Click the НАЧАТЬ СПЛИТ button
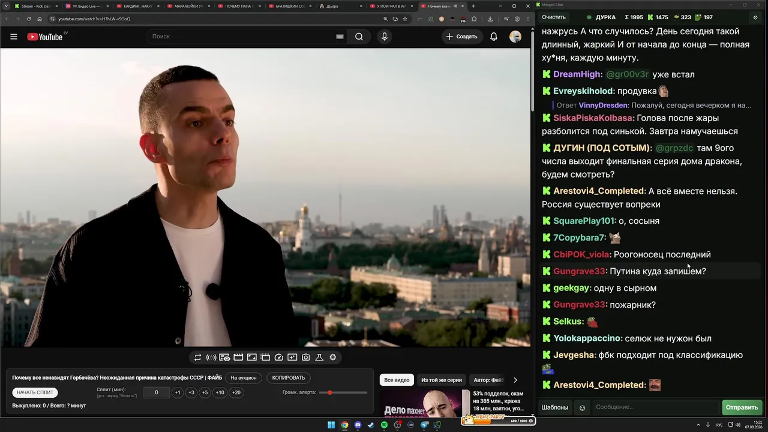 (35, 392)
